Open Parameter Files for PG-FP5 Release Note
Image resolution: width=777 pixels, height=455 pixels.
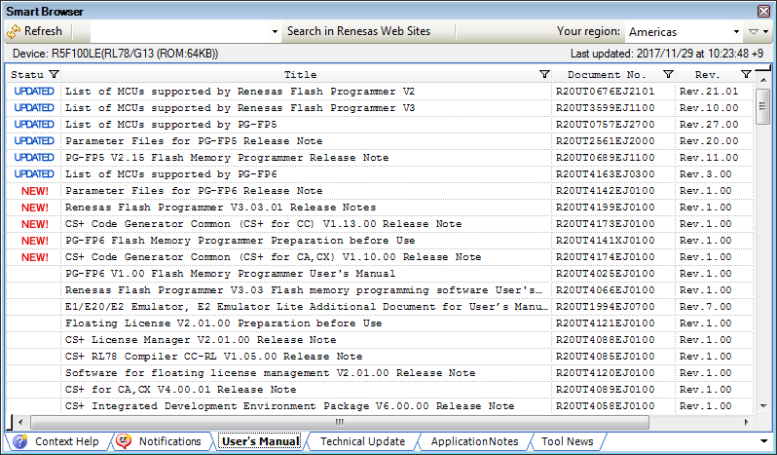(194, 140)
